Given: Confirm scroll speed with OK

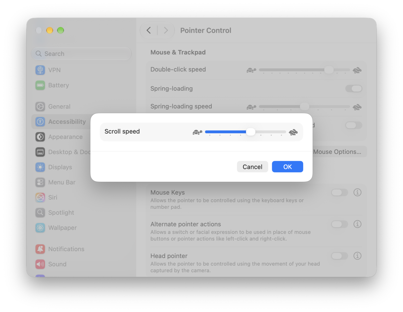Looking at the screenshot, I should point(287,167).
